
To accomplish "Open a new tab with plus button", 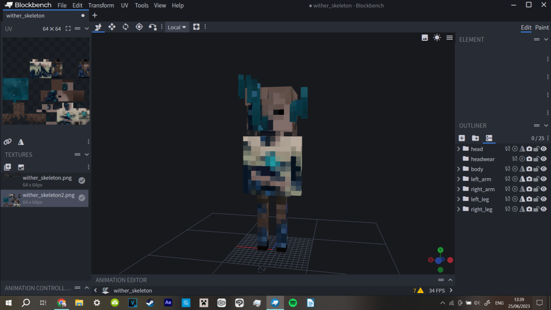I will pos(95,15).
